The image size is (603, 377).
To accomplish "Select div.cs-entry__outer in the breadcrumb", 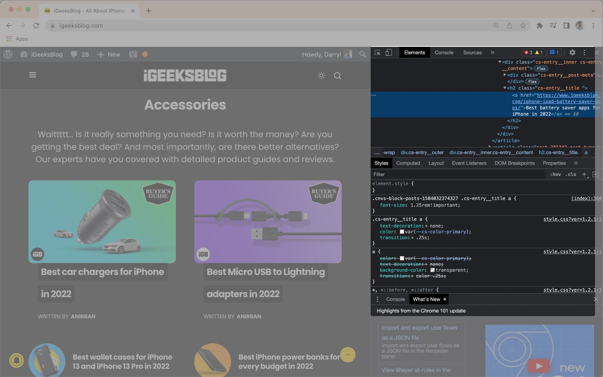I will [x=422, y=152].
